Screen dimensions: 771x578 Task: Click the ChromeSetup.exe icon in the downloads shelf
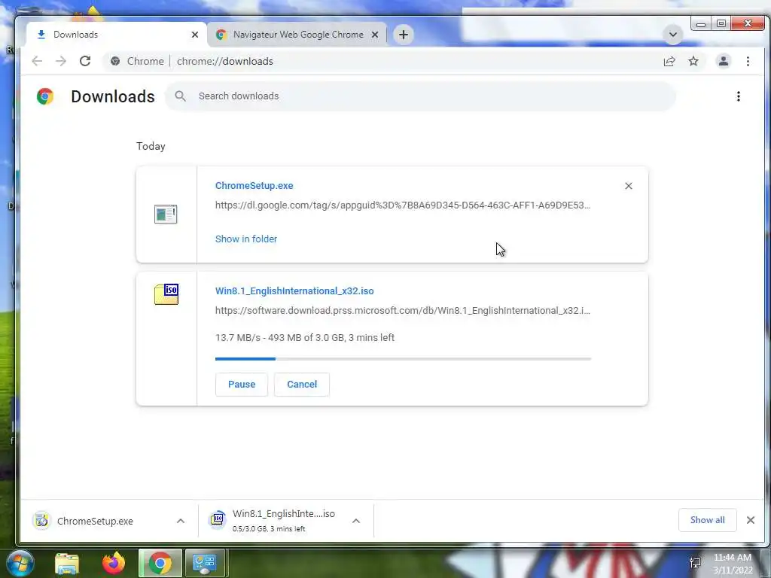point(42,520)
